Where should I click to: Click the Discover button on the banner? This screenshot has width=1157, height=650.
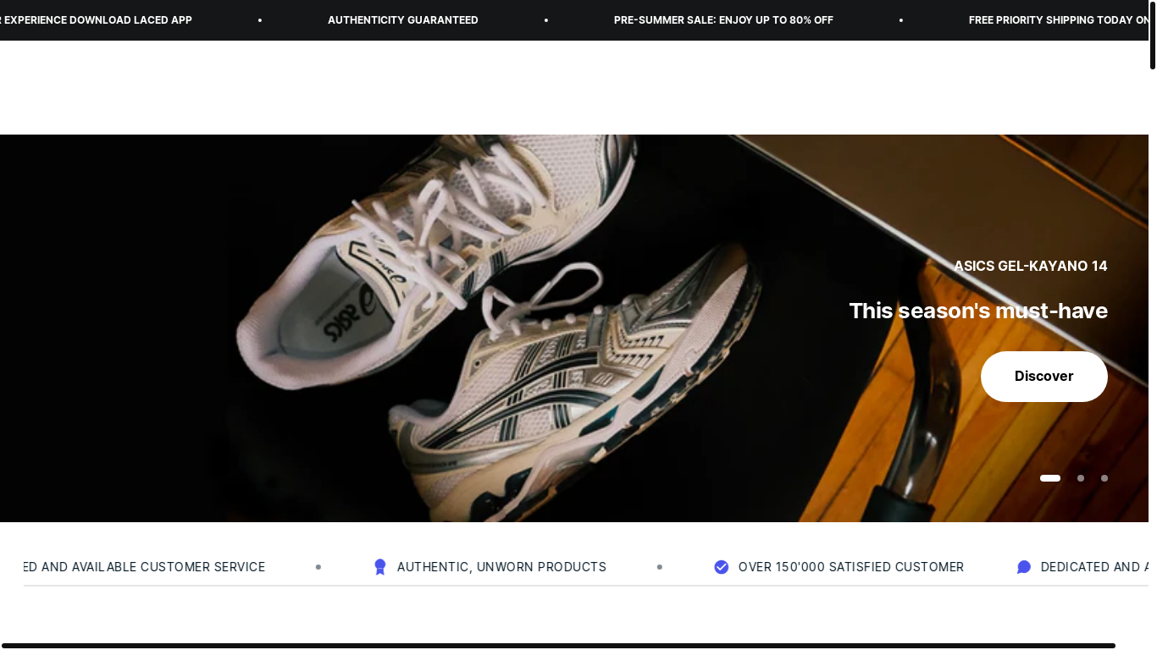(x=1044, y=377)
